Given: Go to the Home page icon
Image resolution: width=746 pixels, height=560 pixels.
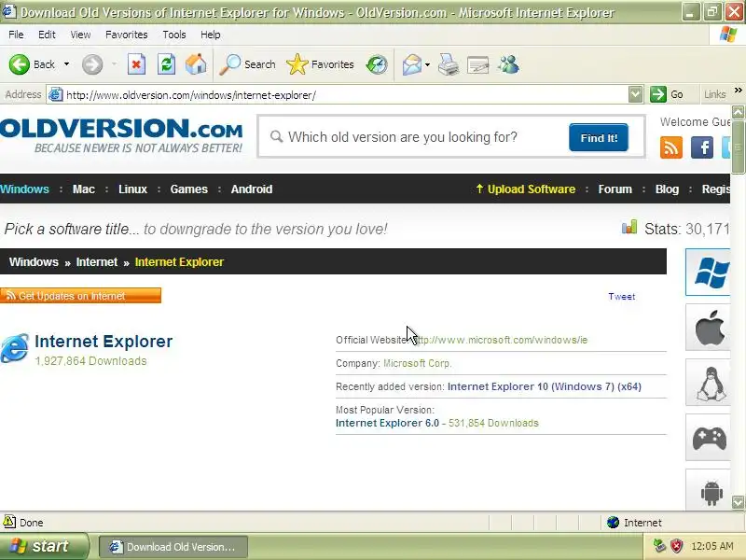Looking at the screenshot, I should (x=196, y=64).
